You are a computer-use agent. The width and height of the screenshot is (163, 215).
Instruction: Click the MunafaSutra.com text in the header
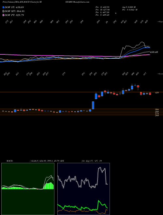81,2
